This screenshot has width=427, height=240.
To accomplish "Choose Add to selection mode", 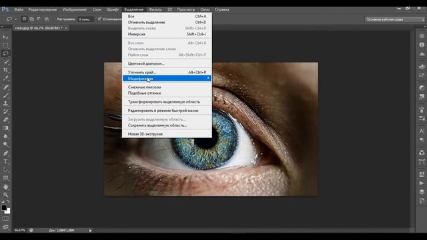I will point(32,19).
